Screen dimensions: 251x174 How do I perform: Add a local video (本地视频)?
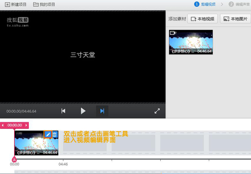pos(202,19)
